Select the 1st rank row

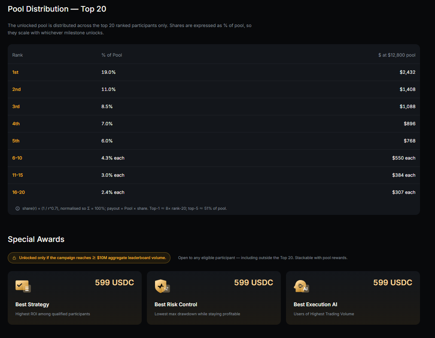213,72
